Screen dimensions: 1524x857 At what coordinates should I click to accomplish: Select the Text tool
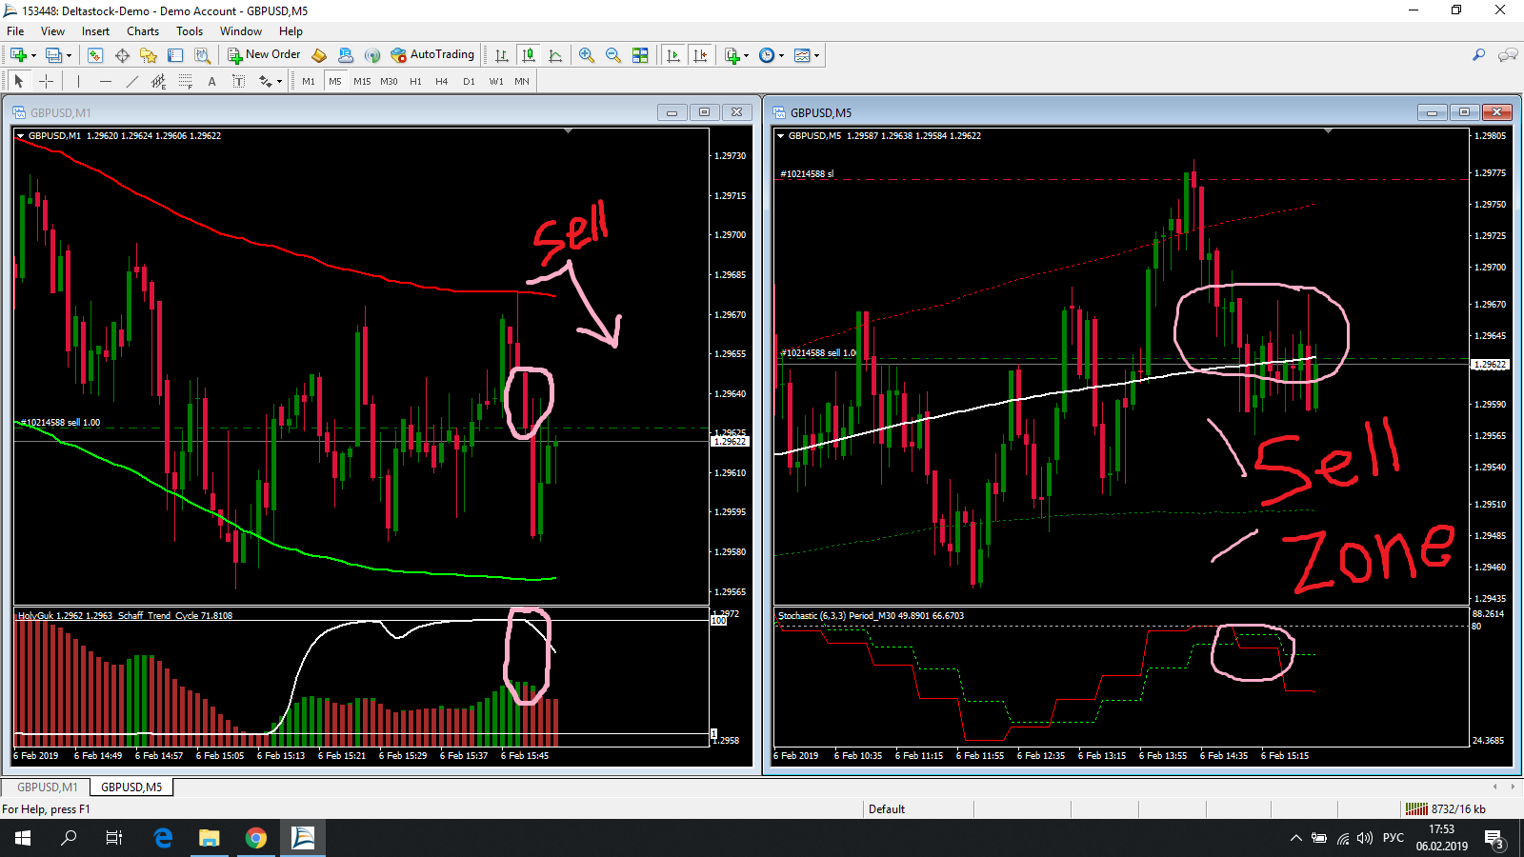pyautogui.click(x=211, y=82)
